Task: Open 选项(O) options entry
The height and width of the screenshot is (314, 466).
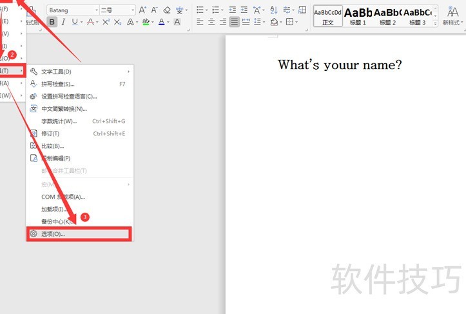Action: tap(79, 234)
